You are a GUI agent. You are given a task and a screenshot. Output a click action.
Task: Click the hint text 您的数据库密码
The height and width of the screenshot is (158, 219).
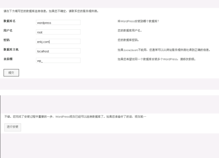(x=128, y=40)
